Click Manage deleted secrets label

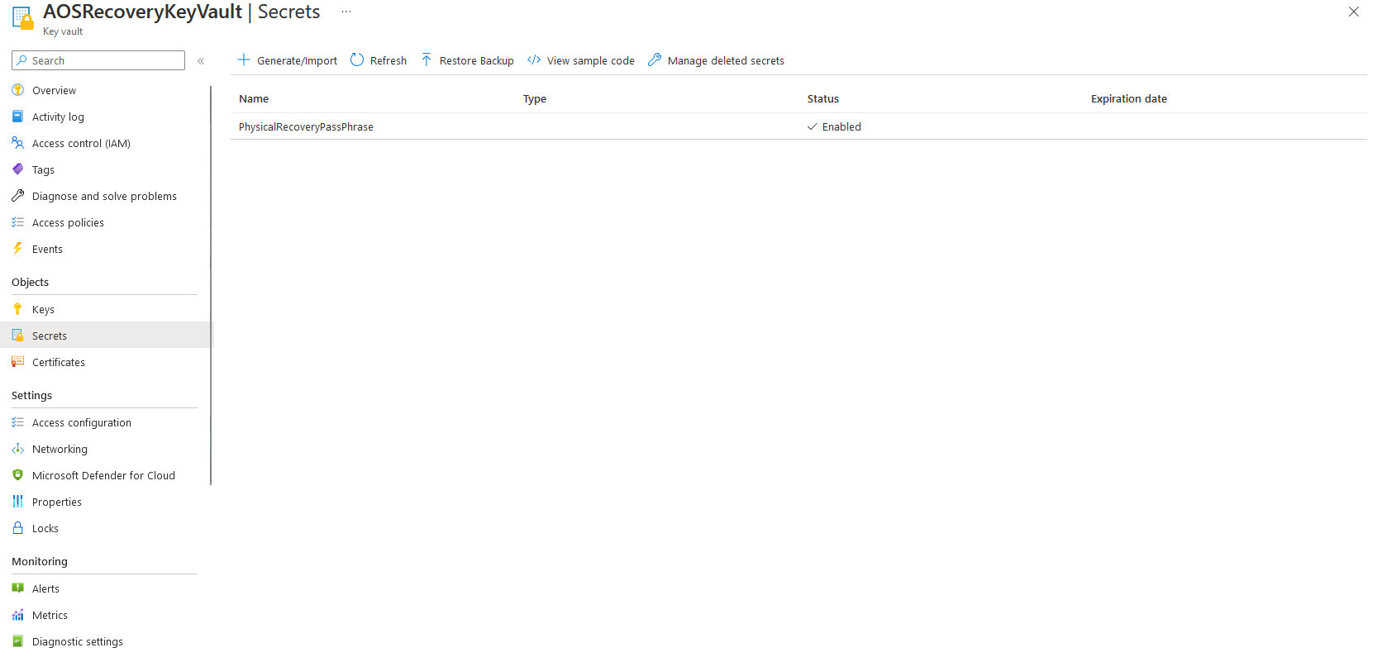tap(726, 60)
